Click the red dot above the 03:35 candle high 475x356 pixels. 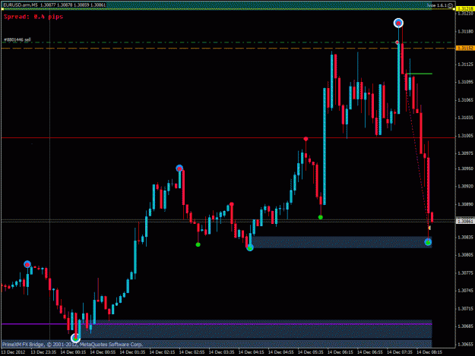pos(232,204)
